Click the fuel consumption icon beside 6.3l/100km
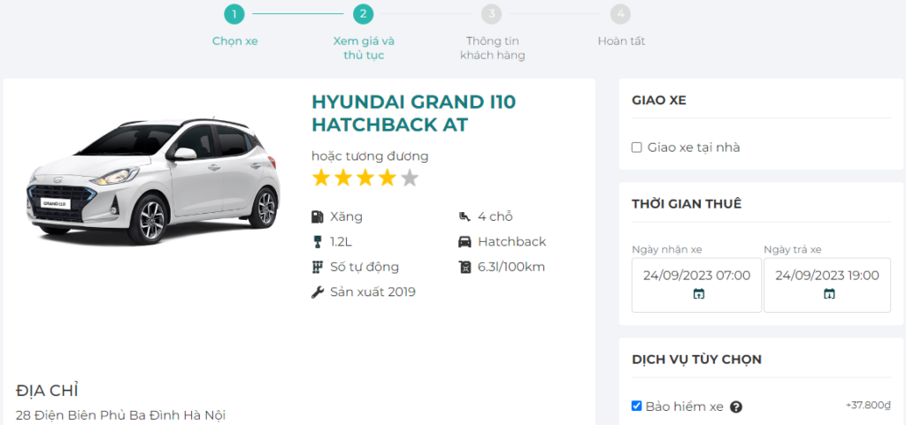 465,267
